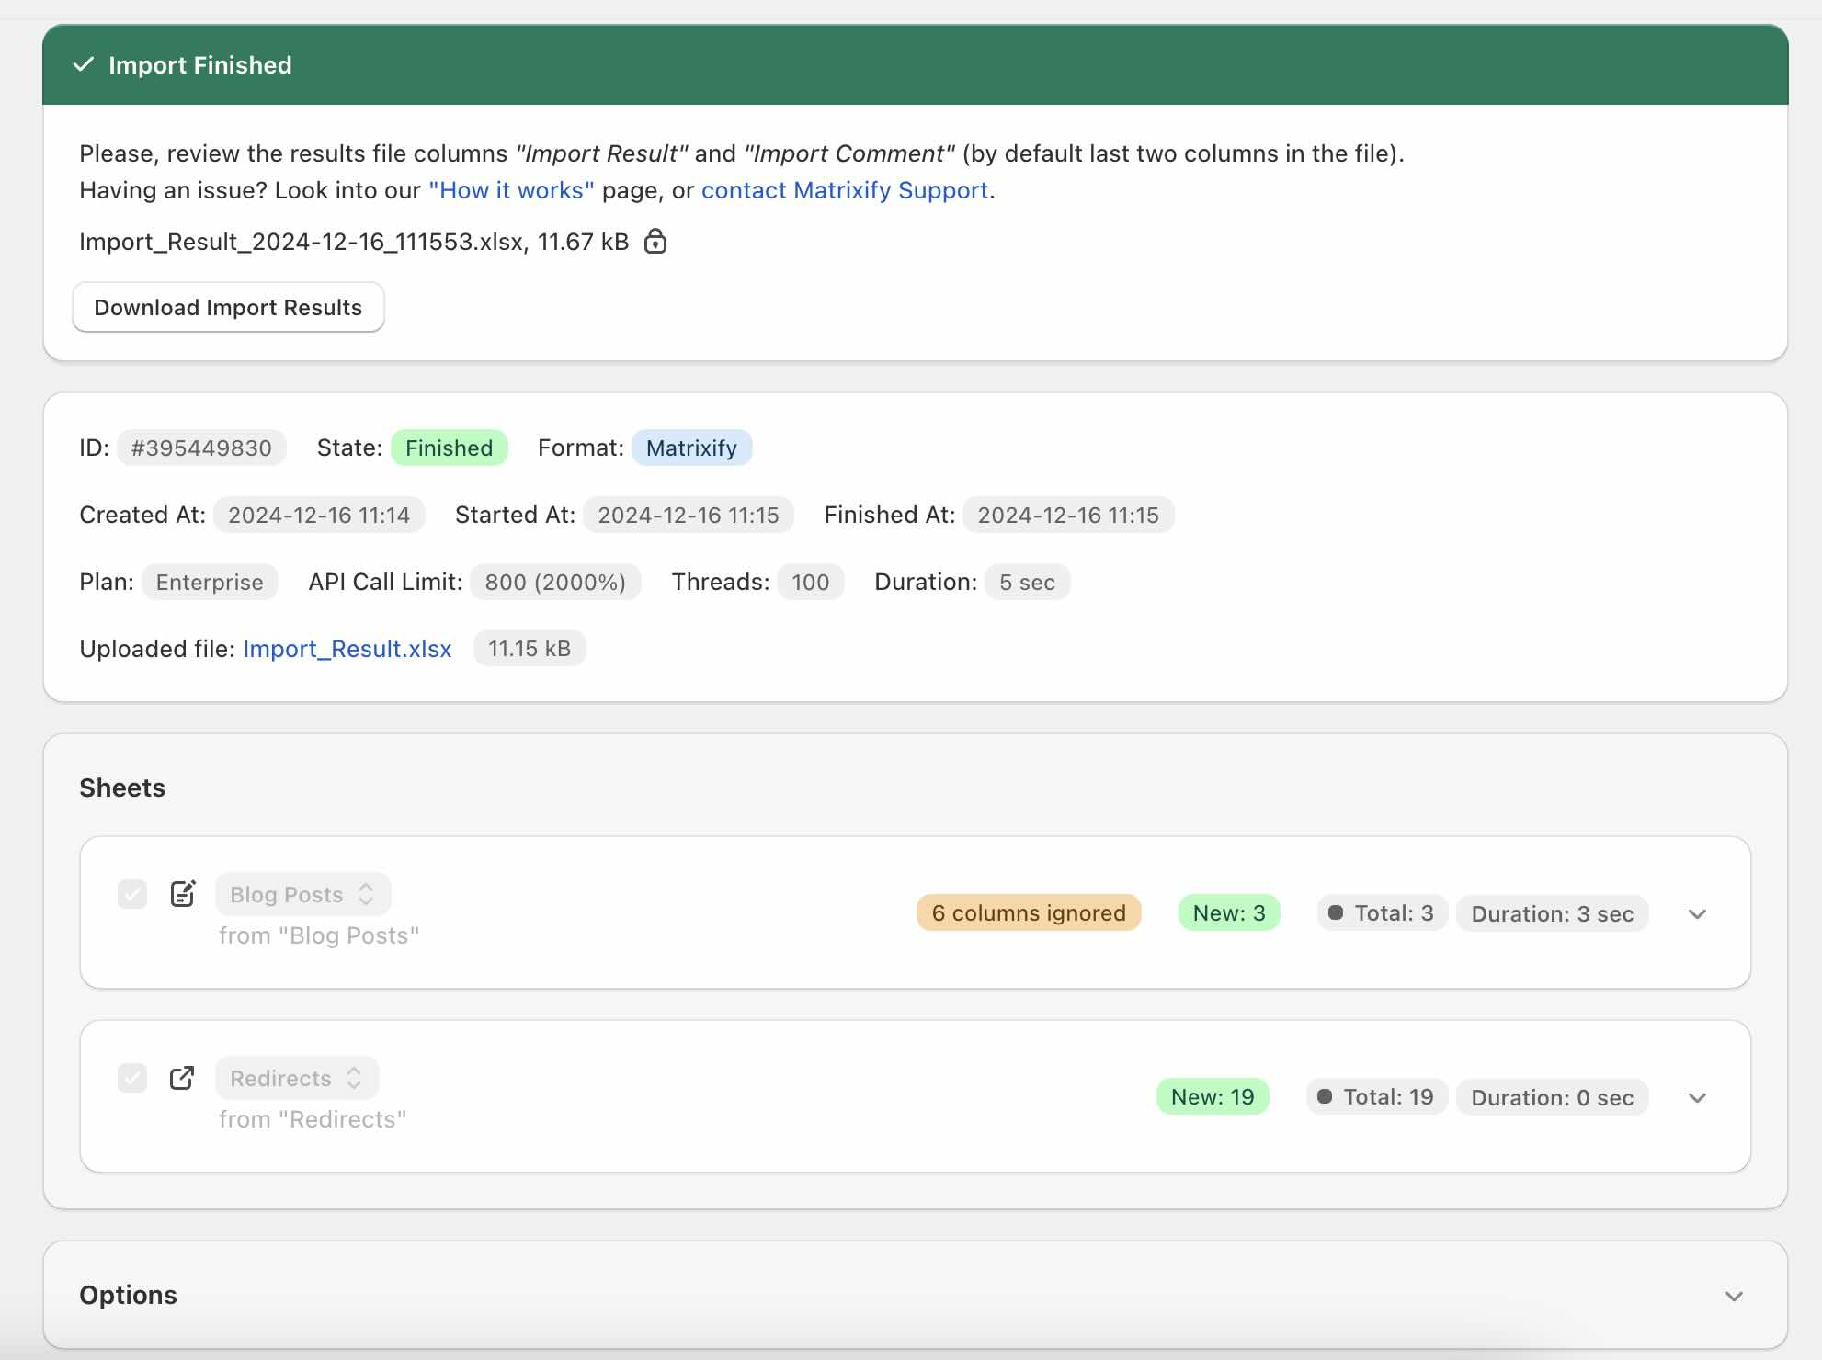Image resolution: width=1822 pixels, height=1360 pixels.
Task: Expand the Redirects sheet details chevron
Action: click(x=1697, y=1097)
